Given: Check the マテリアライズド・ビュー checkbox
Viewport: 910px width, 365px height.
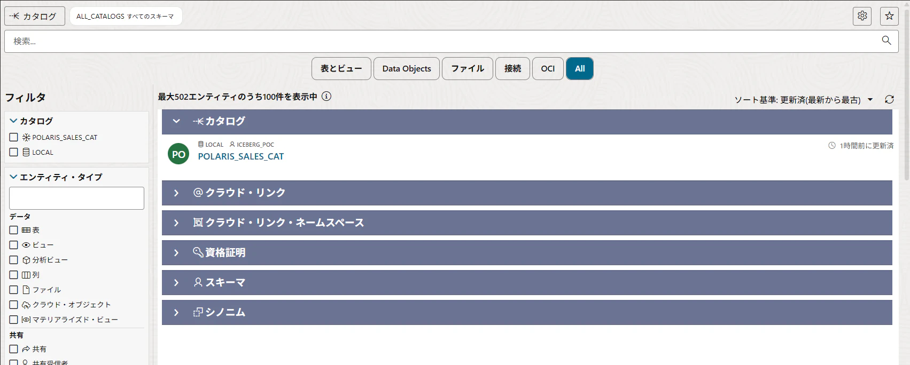Looking at the screenshot, I should [14, 320].
